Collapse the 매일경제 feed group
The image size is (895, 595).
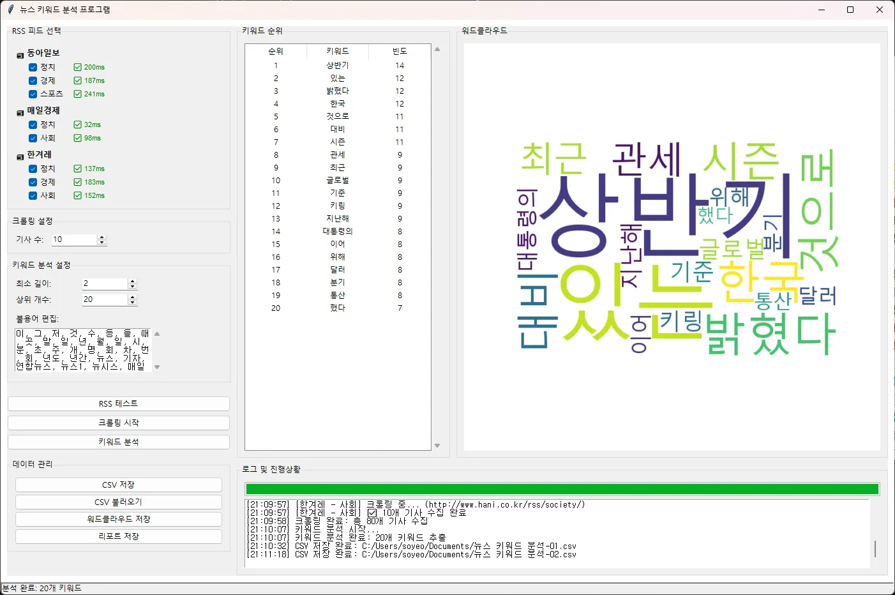pos(20,113)
